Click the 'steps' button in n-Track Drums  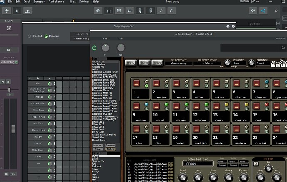click(157, 63)
